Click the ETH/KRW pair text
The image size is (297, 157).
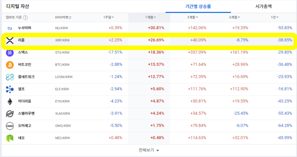coord(62,101)
